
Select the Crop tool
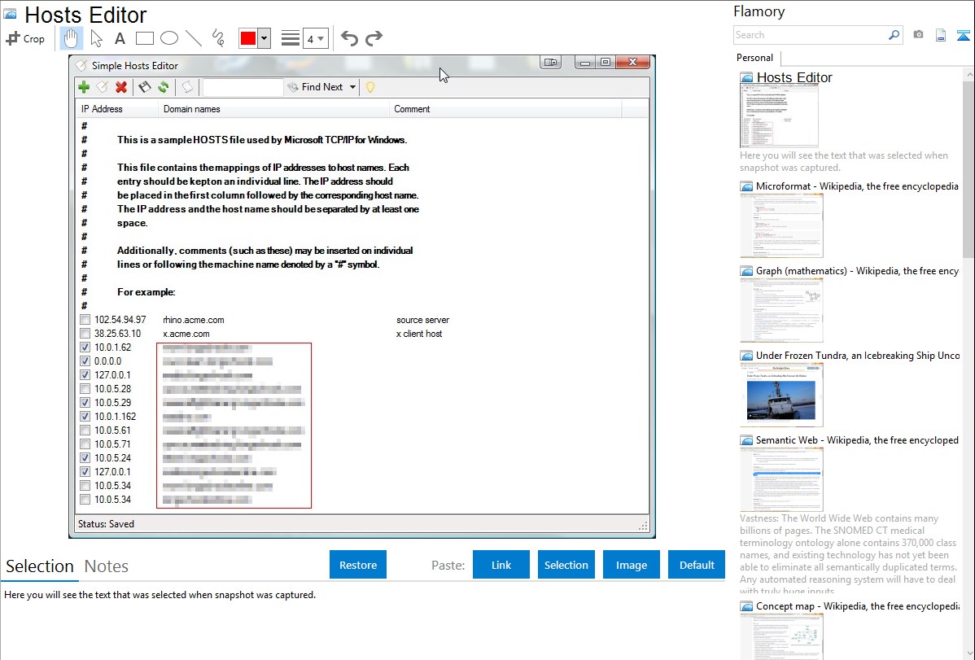tap(25, 38)
